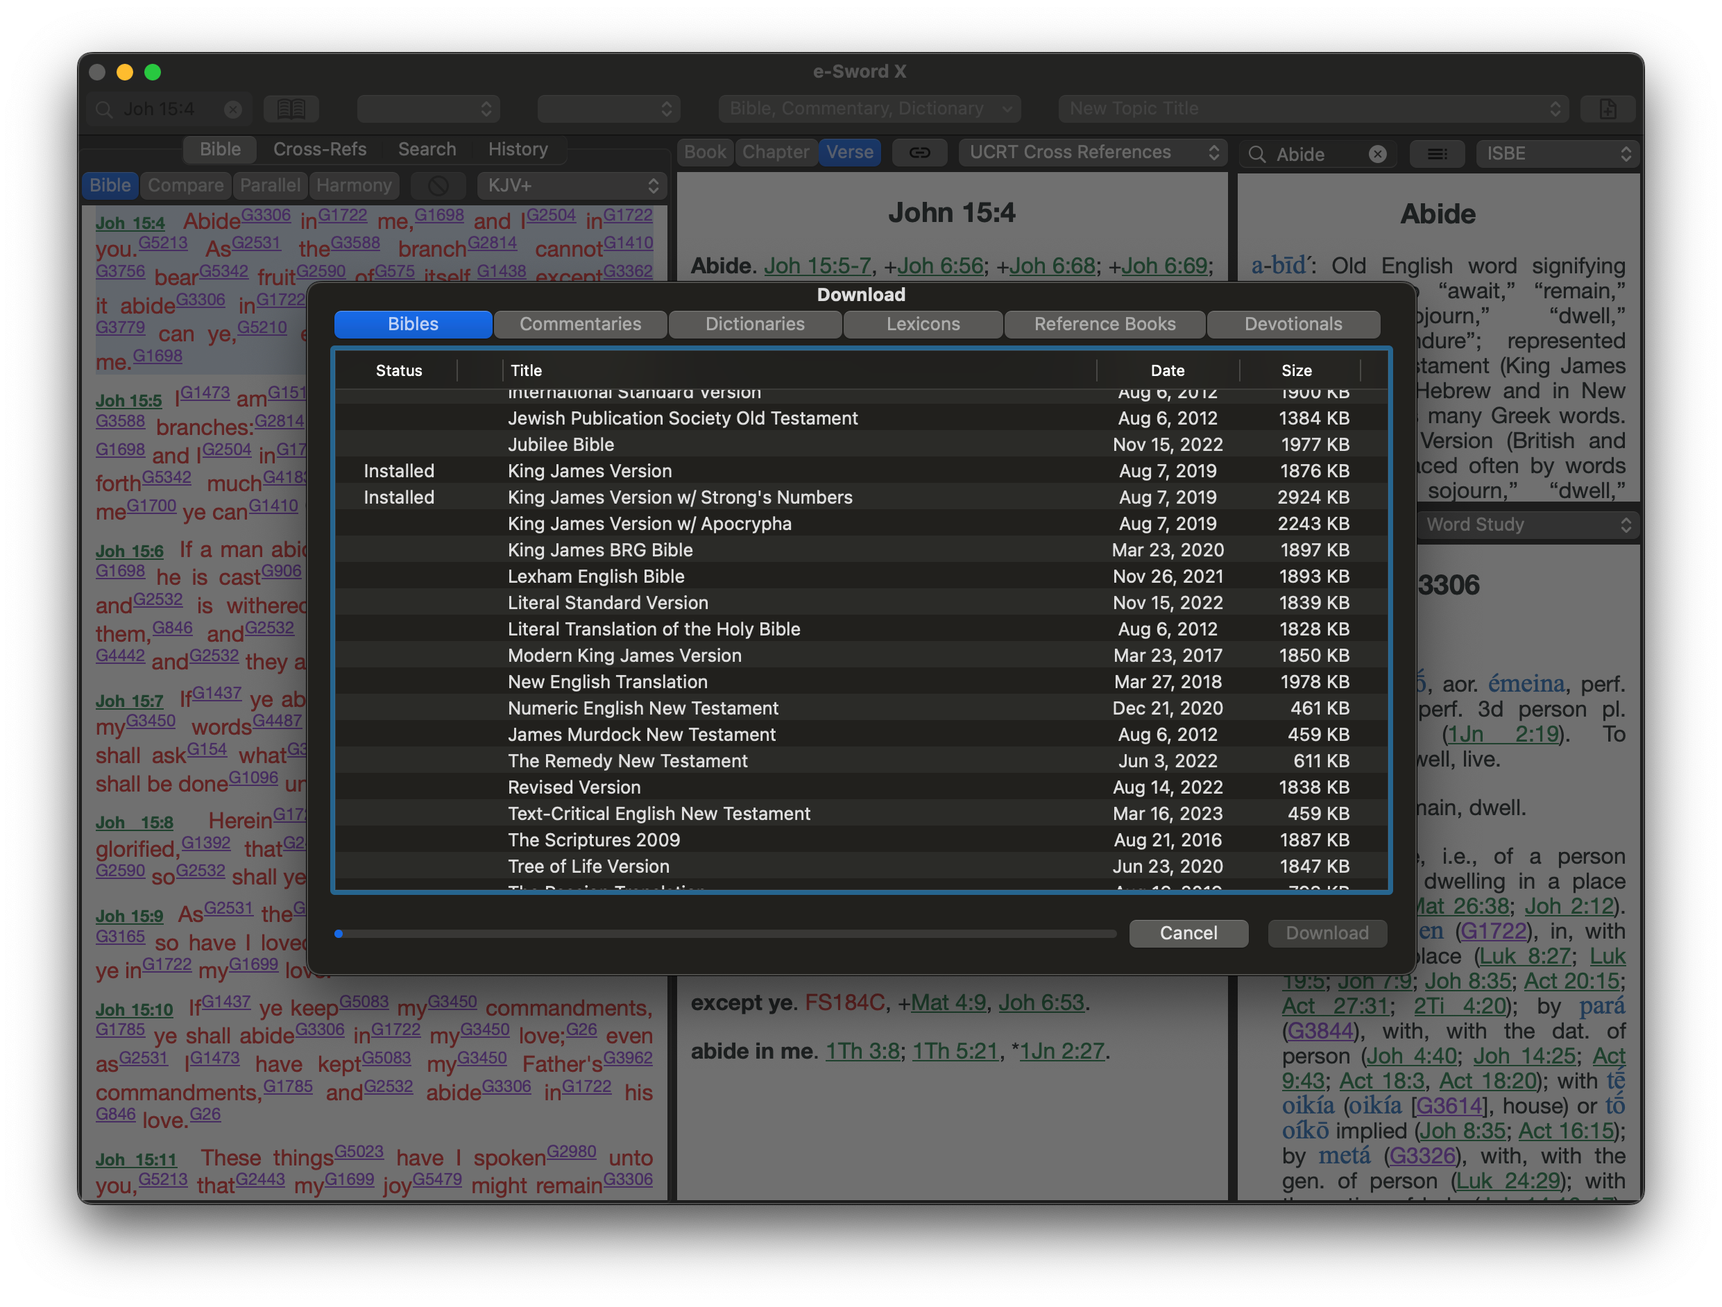
Task: Open the KJV+ Bible version dropdown
Action: click(572, 186)
